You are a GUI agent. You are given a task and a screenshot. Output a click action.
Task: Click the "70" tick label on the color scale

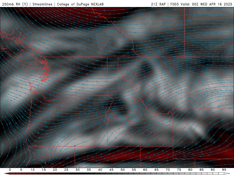click(x=168, y=170)
